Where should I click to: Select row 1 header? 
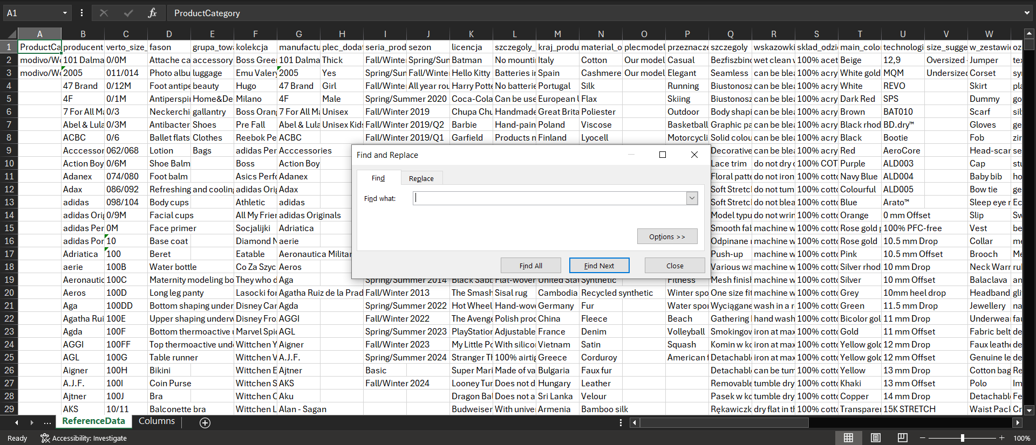pyautogui.click(x=9, y=47)
